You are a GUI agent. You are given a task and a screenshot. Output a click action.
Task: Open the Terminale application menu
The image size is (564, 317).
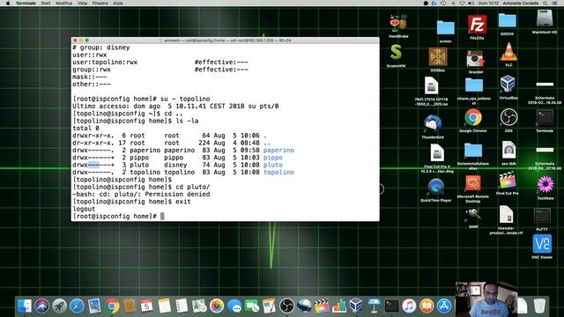[26, 3]
